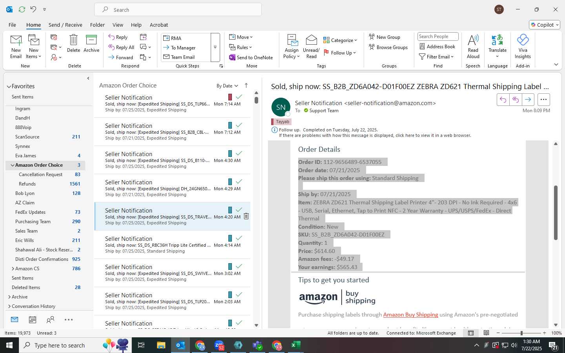Switch to Normal view in status bar
The image size is (565, 353).
coord(471,333)
